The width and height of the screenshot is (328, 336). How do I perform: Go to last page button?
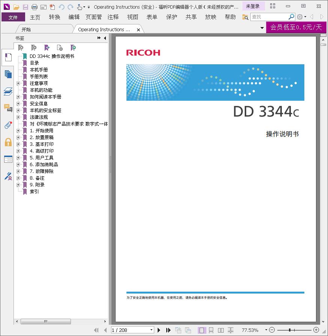[x=169, y=330]
